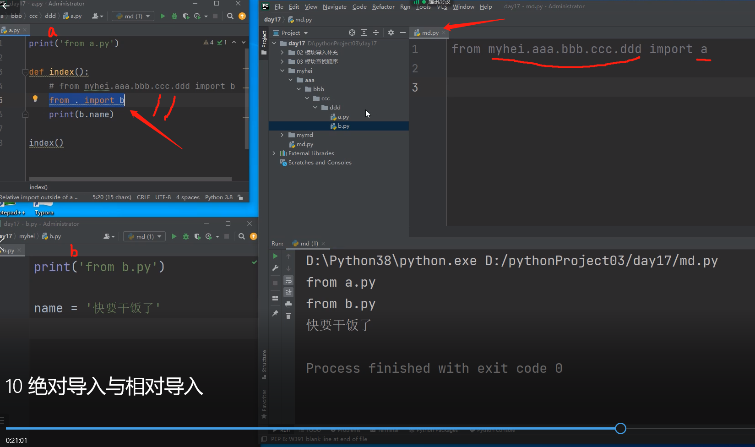Image resolution: width=755 pixels, height=447 pixels.
Task: Collapse the day17 root folder
Action: (274, 44)
